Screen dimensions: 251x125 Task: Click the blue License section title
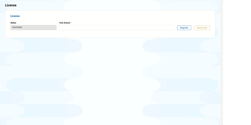(15, 16)
